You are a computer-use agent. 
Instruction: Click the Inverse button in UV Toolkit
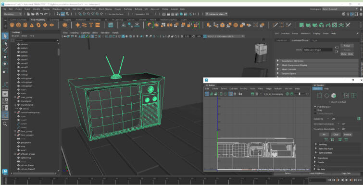coord(348,135)
